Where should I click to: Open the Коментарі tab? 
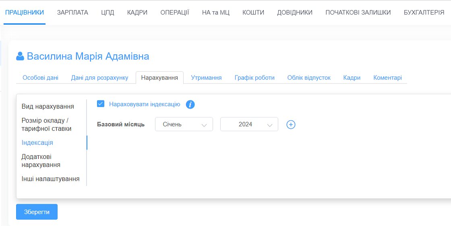point(387,78)
